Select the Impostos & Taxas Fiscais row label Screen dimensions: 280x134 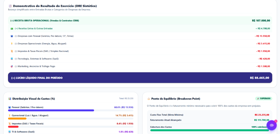[42, 51]
